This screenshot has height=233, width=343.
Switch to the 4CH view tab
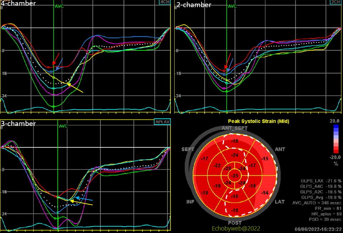tap(164, 3)
